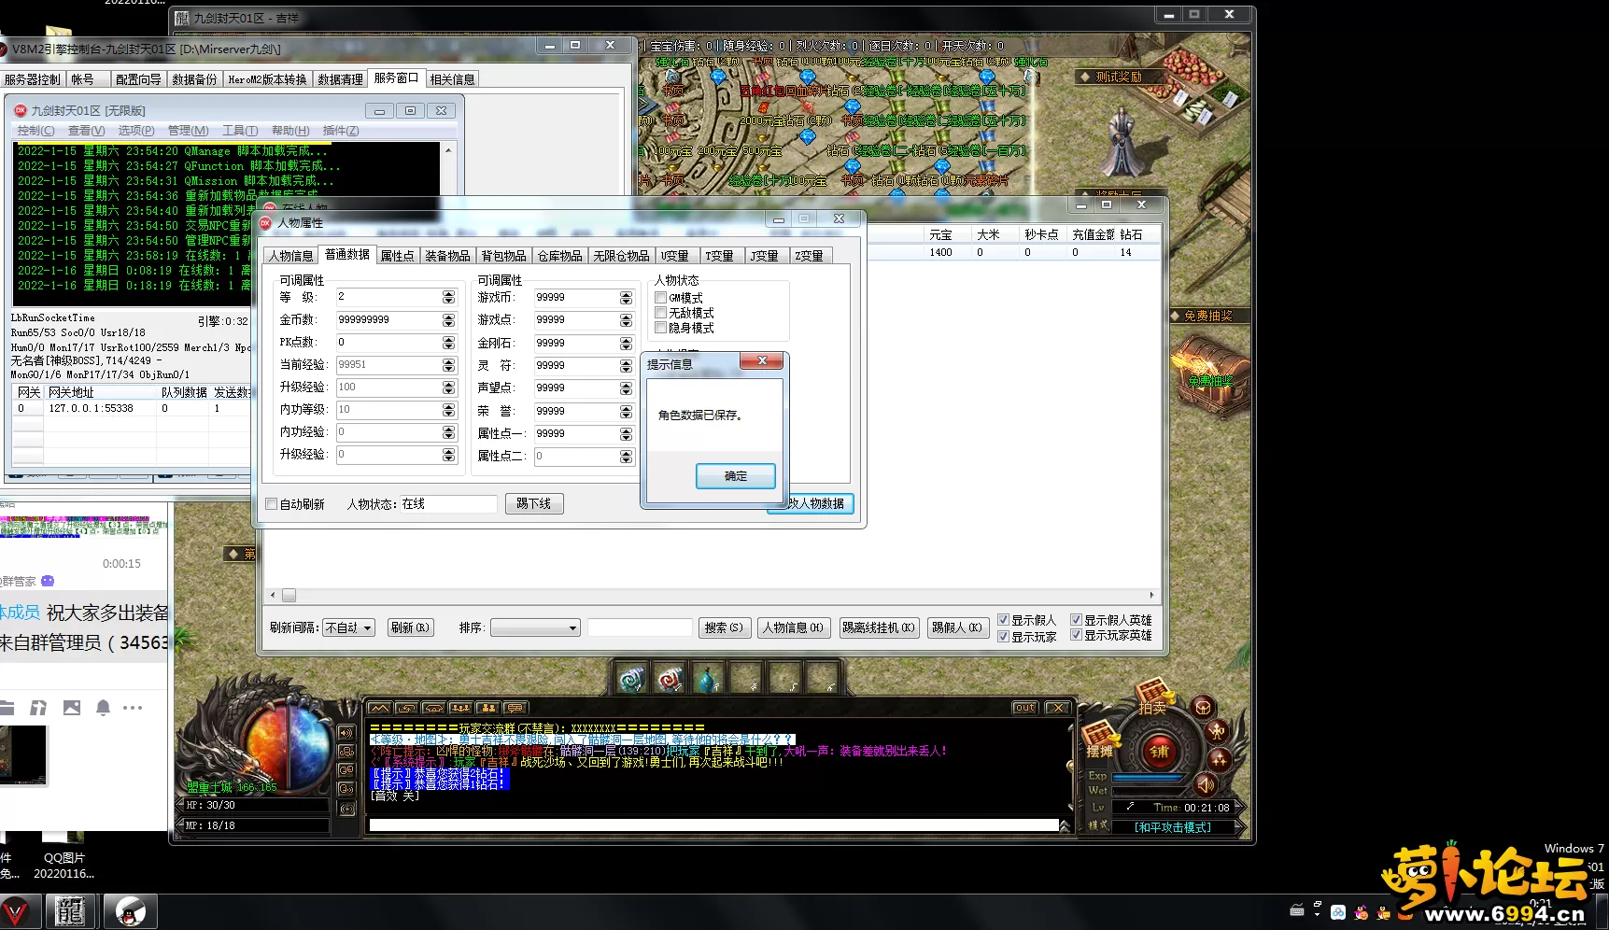Click the stepper arrows on the 金币数 field

448,319
